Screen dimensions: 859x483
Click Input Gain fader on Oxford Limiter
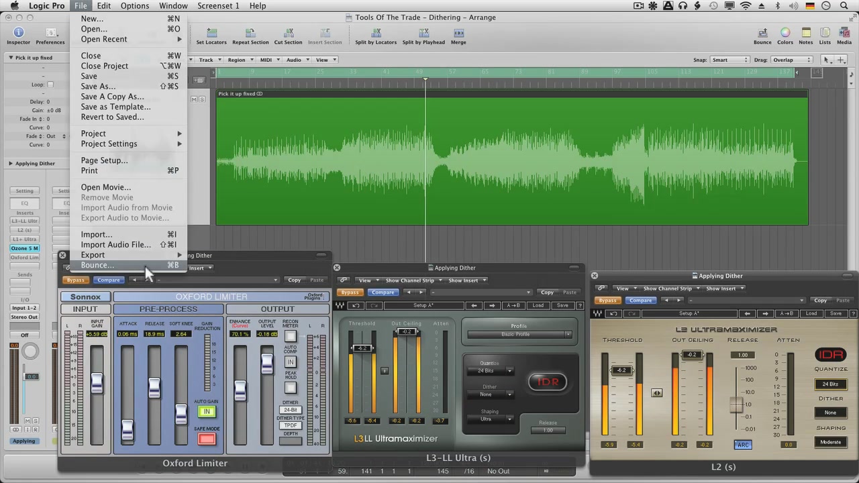coord(97,383)
